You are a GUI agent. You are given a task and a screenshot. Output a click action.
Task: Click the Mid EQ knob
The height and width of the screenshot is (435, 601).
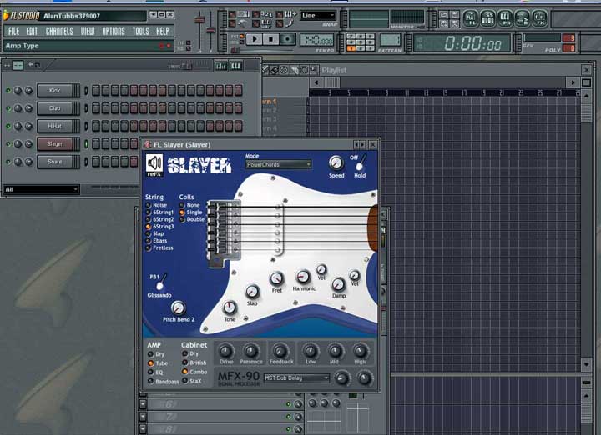(x=335, y=351)
